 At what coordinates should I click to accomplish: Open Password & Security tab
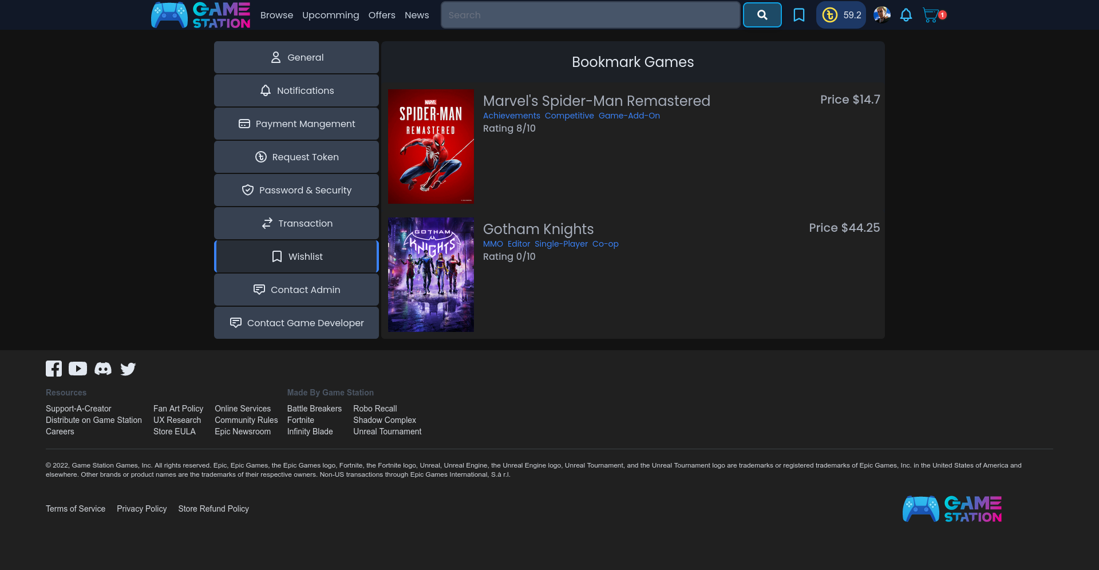[x=297, y=190]
